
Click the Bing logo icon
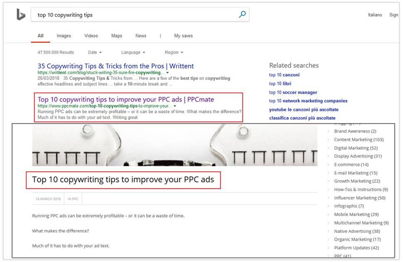[x=21, y=15]
